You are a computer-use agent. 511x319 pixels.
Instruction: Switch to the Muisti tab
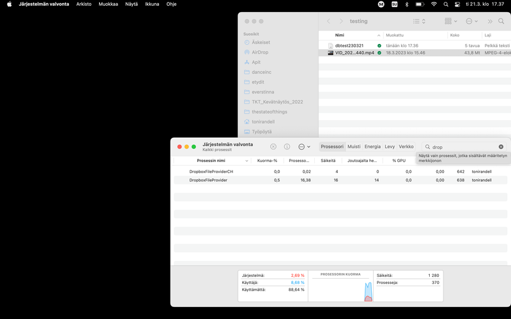pos(354,147)
